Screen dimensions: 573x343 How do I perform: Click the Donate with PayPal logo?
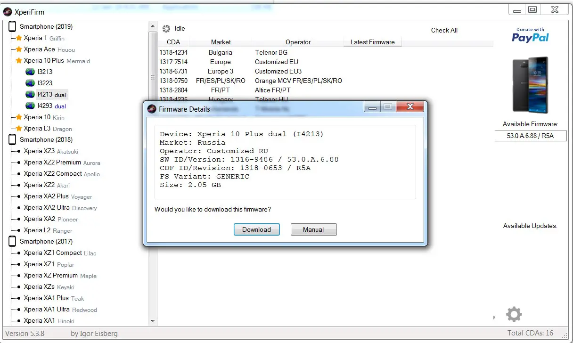pyautogui.click(x=530, y=35)
